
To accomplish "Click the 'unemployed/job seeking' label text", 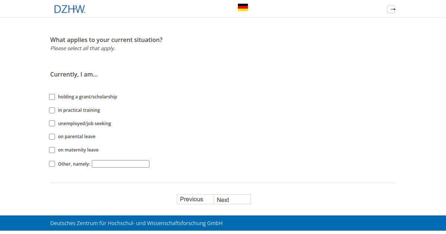I will [84, 124].
